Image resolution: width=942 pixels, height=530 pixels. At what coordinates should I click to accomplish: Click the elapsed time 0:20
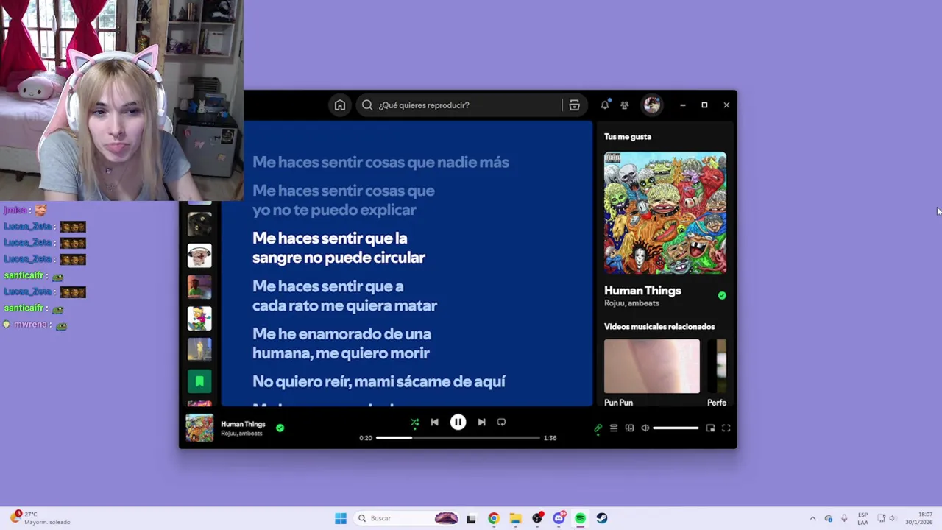(366, 438)
